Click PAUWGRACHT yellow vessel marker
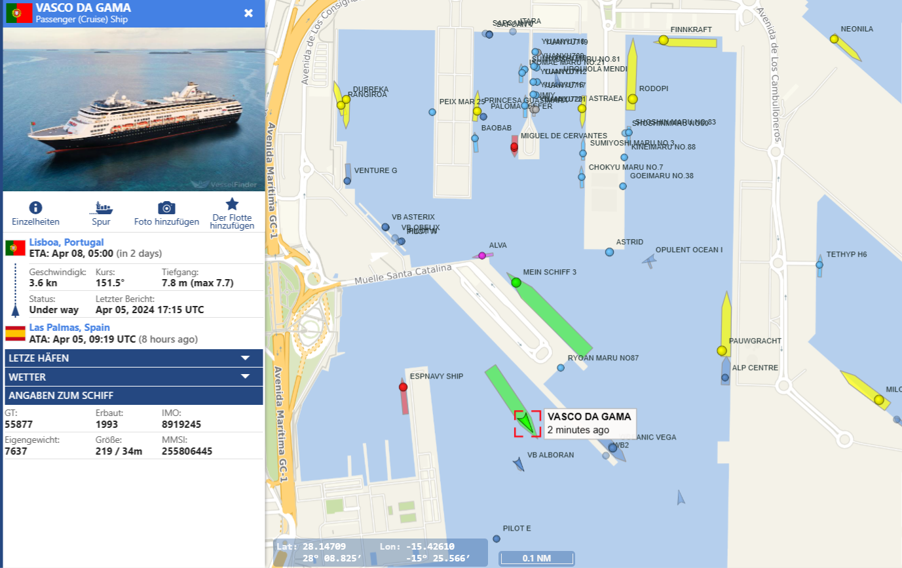 pos(722,350)
